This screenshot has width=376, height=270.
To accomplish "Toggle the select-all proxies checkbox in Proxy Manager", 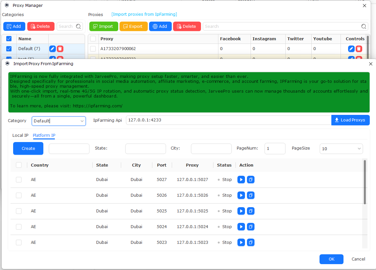I will coord(93,39).
